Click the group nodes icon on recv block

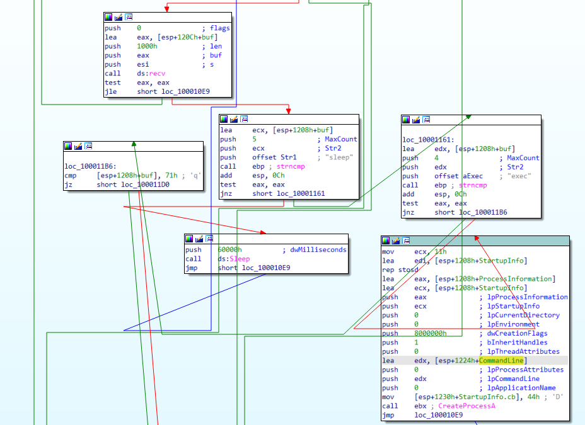129,17
